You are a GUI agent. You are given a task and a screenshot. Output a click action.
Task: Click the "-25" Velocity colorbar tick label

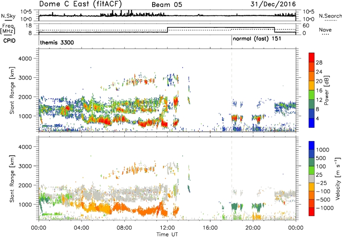322,183
